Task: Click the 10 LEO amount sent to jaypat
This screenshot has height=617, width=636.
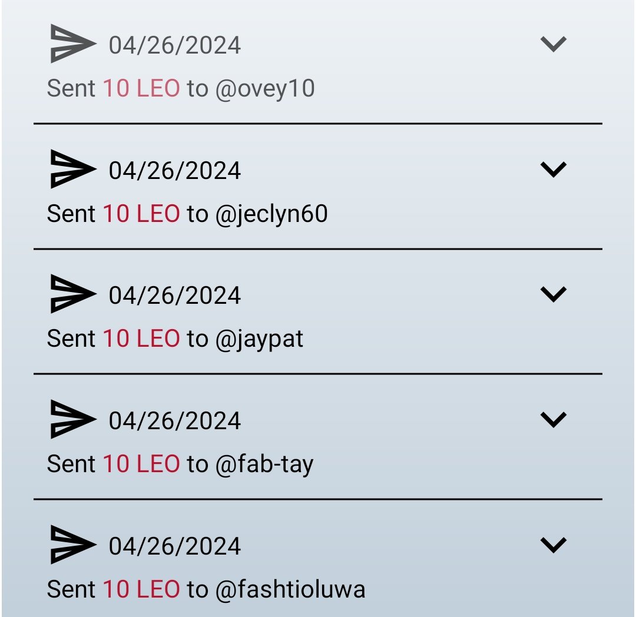Action: [141, 339]
